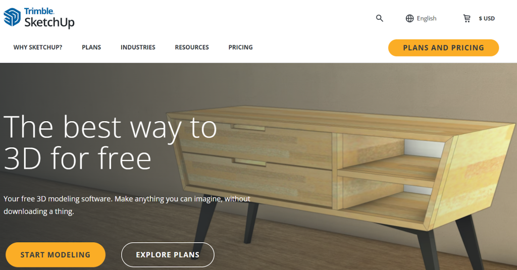This screenshot has height=270, width=517.
Task: Click the free 3D modeling software description text
Action: [127, 205]
